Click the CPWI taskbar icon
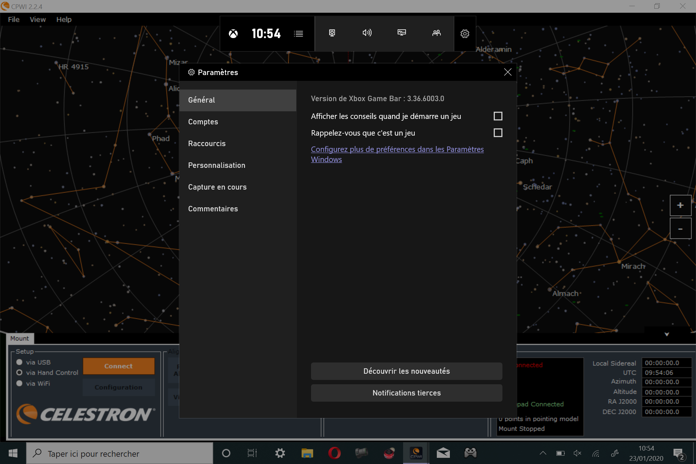The width and height of the screenshot is (696, 464). (416, 453)
